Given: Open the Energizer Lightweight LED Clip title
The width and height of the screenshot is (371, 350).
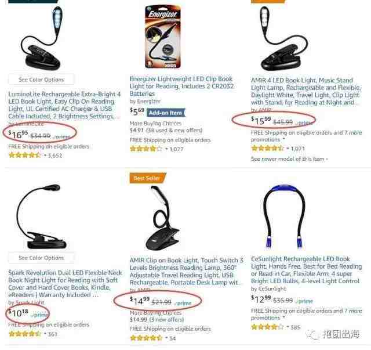Looking at the screenshot, I should tap(181, 86).
